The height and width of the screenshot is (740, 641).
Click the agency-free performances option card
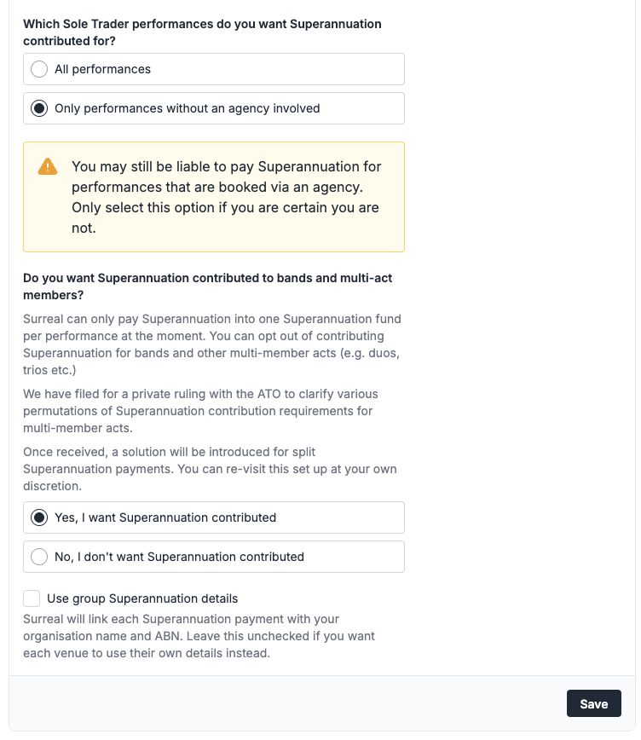point(213,108)
